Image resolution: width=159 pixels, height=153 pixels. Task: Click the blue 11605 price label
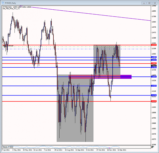[154, 76]
